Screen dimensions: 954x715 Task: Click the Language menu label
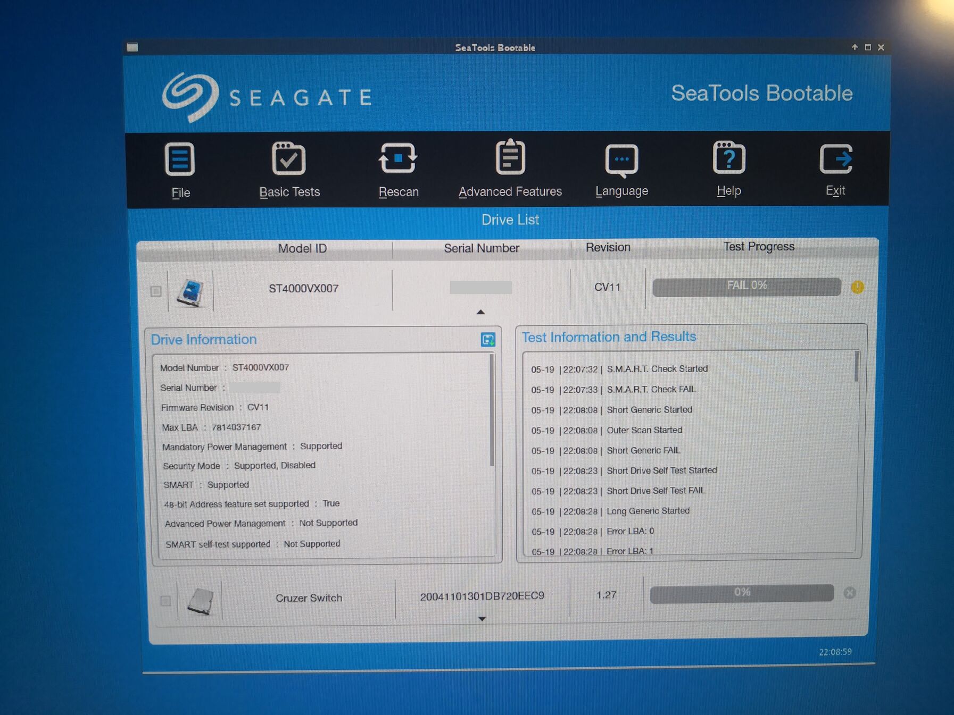coord(621,191)
